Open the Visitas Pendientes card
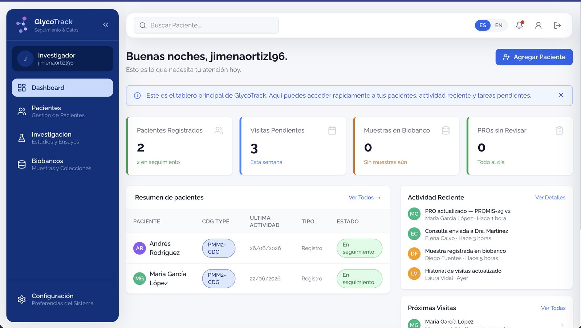 click(x=293, y=146)
